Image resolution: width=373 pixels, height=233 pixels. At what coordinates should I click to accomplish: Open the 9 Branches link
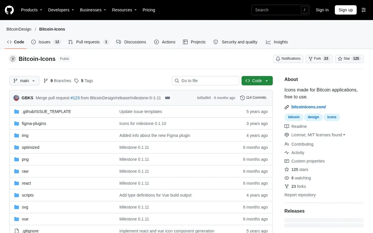coord(57,81)
